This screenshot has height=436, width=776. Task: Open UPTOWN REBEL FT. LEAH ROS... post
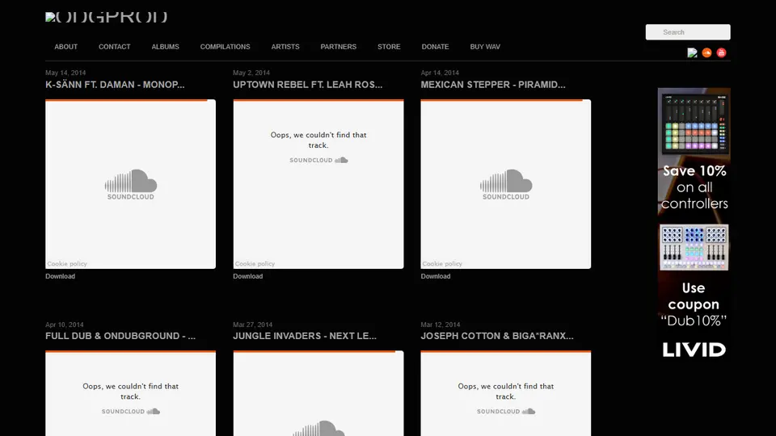click(x=308, y=85)
